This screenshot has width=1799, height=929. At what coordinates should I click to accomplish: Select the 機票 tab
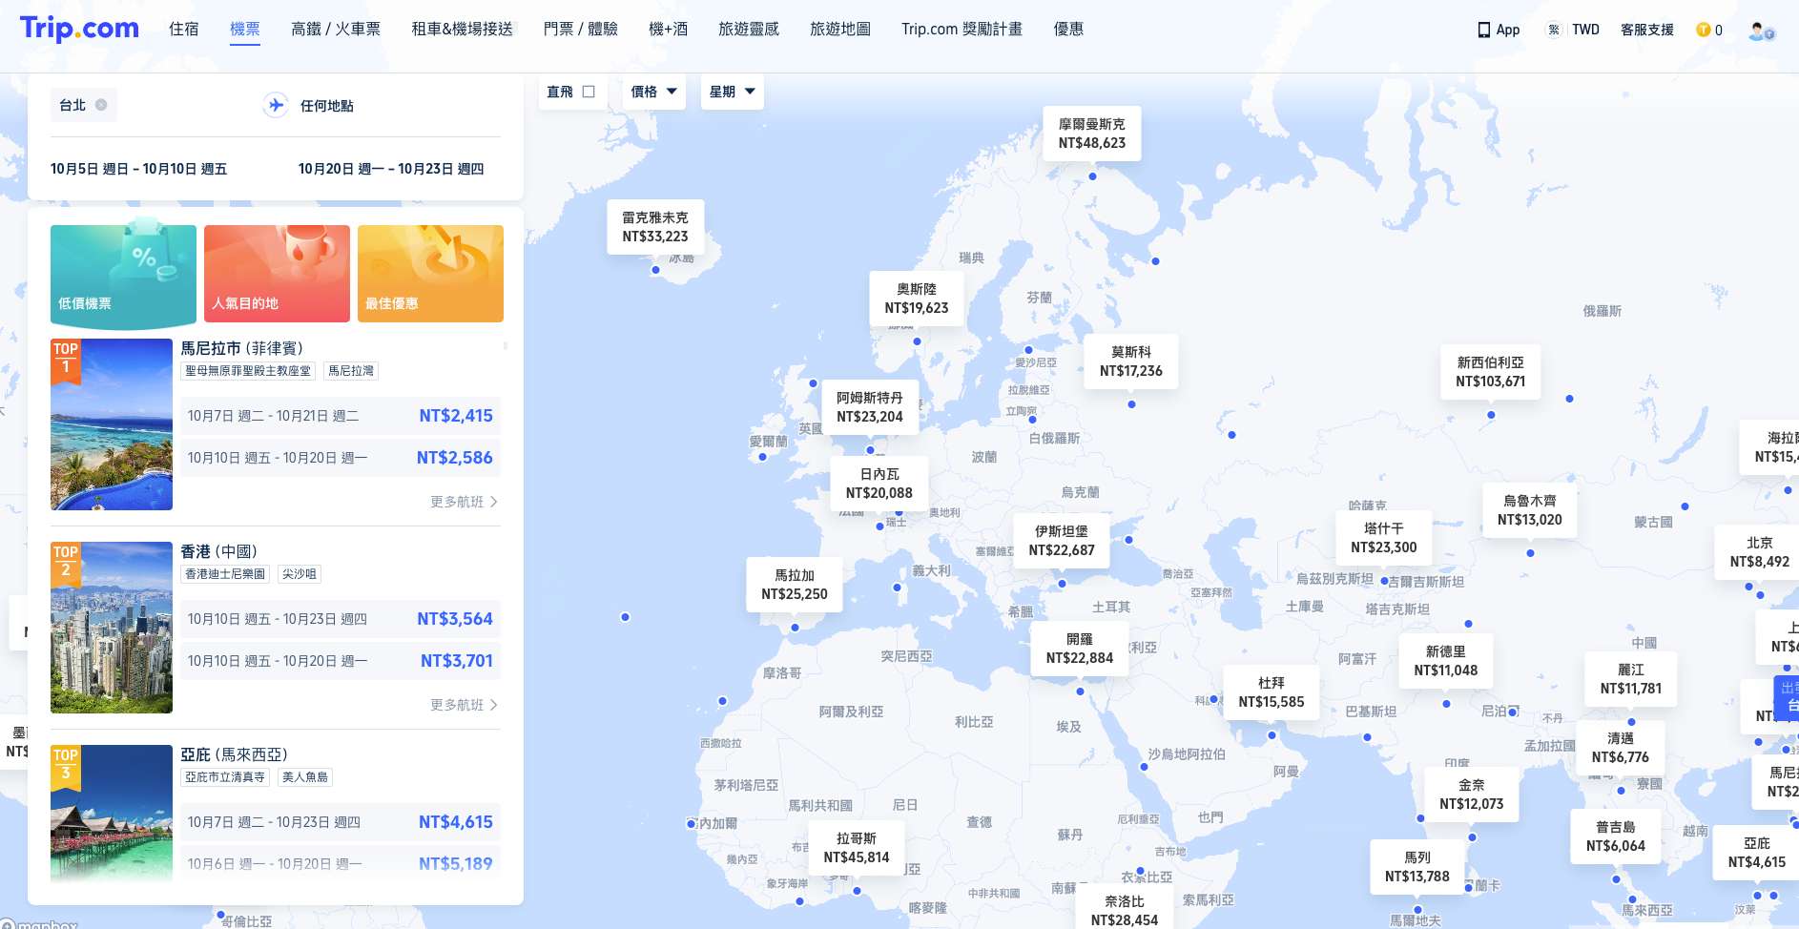point(245,29)
